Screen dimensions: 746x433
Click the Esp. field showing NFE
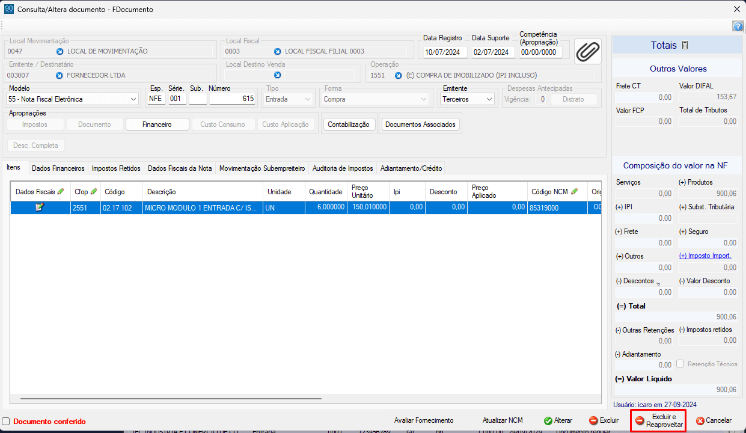156,99
